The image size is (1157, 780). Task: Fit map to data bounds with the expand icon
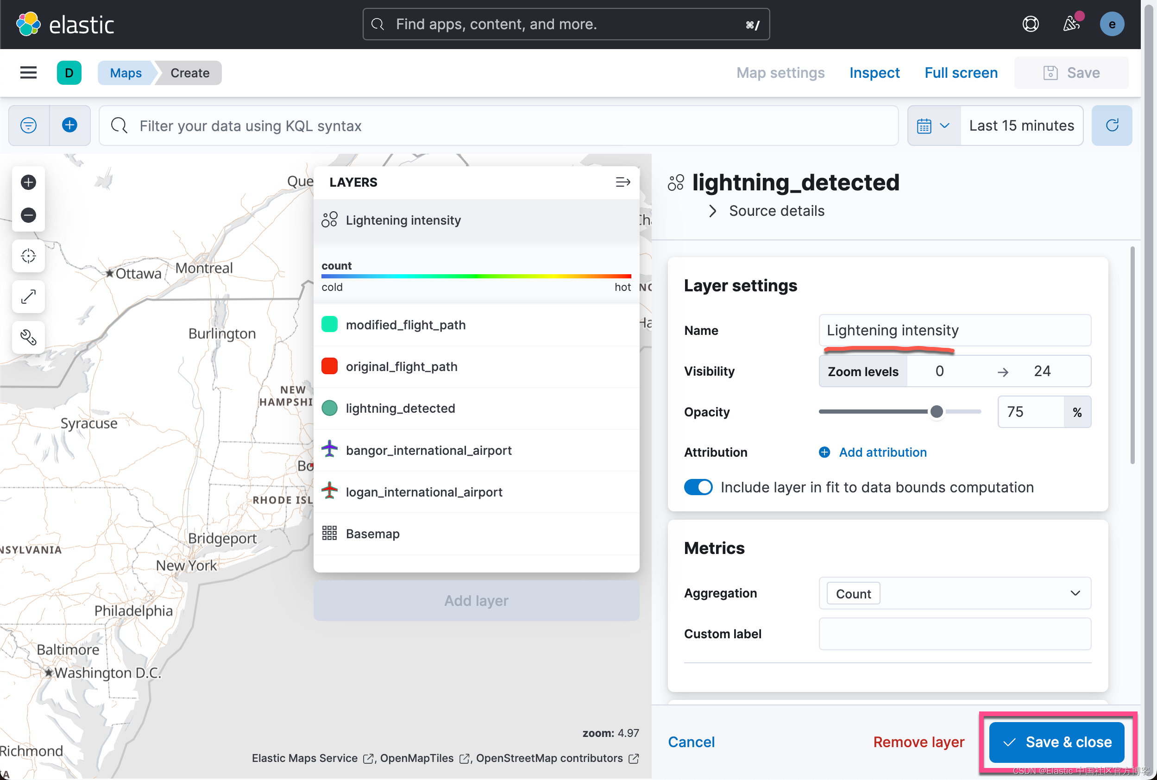(x=28, y=296)
